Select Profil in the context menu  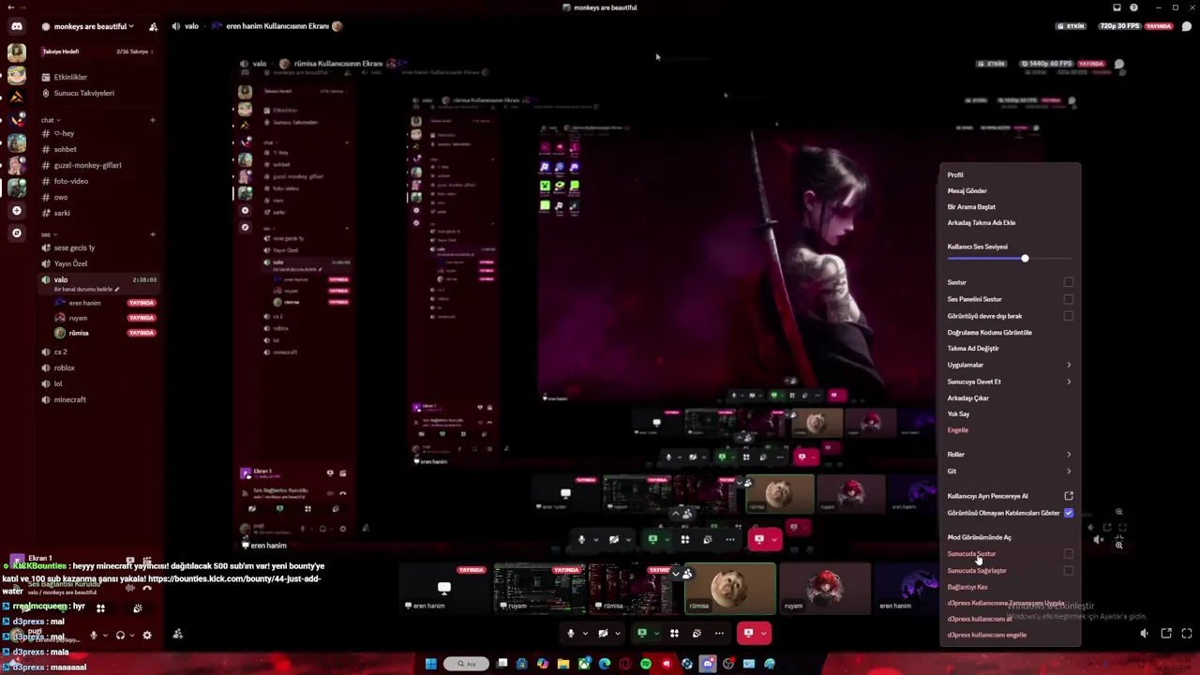click(x=955, y=175)
